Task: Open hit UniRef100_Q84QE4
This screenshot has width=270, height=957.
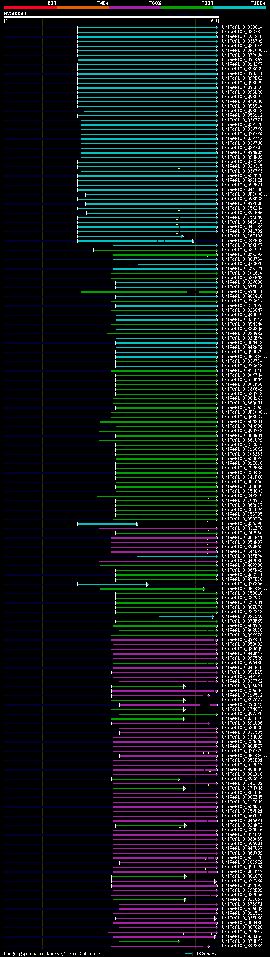Action: (x=242, y=46)
